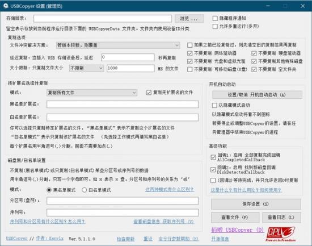Viewport: 312px width, 246px height.
Task: Uncheck 不要复制 空文件夹
Action: 254,69
